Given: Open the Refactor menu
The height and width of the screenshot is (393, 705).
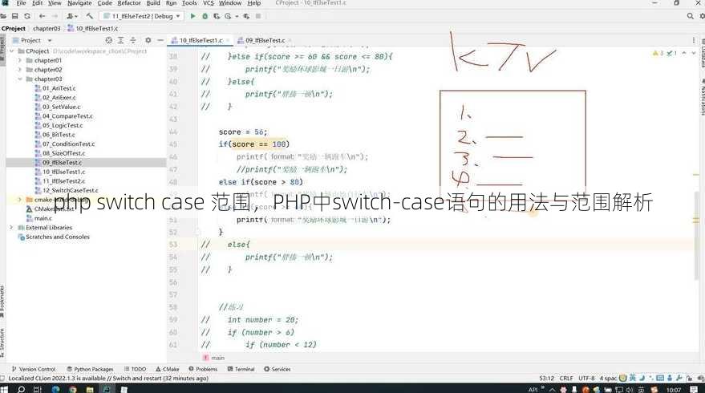Looking at the screenshot, I should (129, 3).
